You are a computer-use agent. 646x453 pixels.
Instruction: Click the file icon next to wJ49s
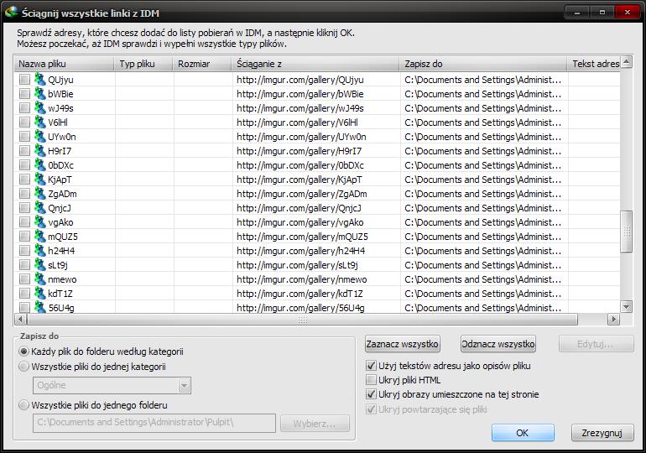point(40,108)
